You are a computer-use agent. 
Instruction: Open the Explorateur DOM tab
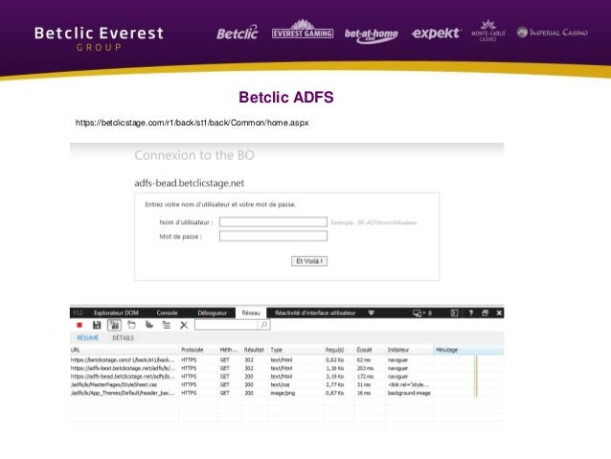click(116, 312)
